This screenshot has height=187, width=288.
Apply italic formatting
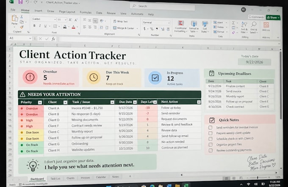click(40, 26)
